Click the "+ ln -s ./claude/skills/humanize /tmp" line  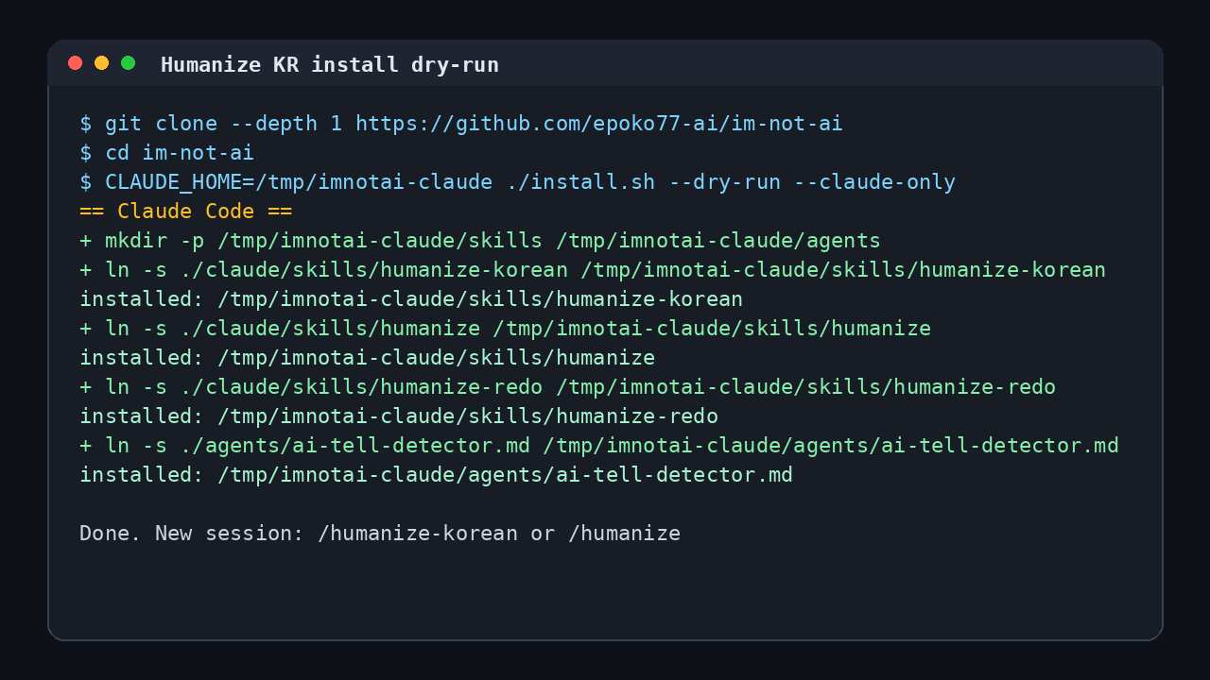click(x=506, y=329)
